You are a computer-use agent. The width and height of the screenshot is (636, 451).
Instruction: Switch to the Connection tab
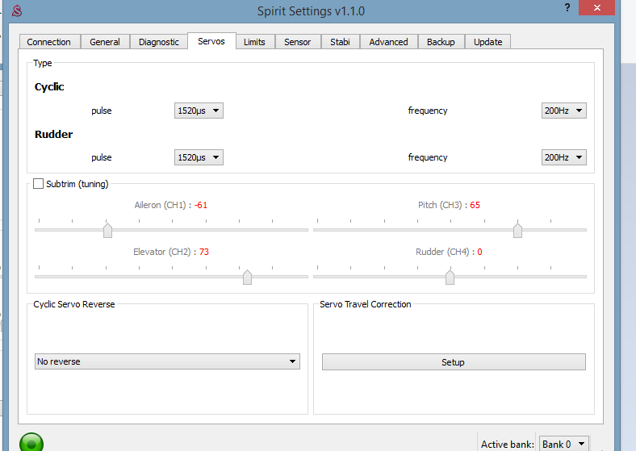48,42
